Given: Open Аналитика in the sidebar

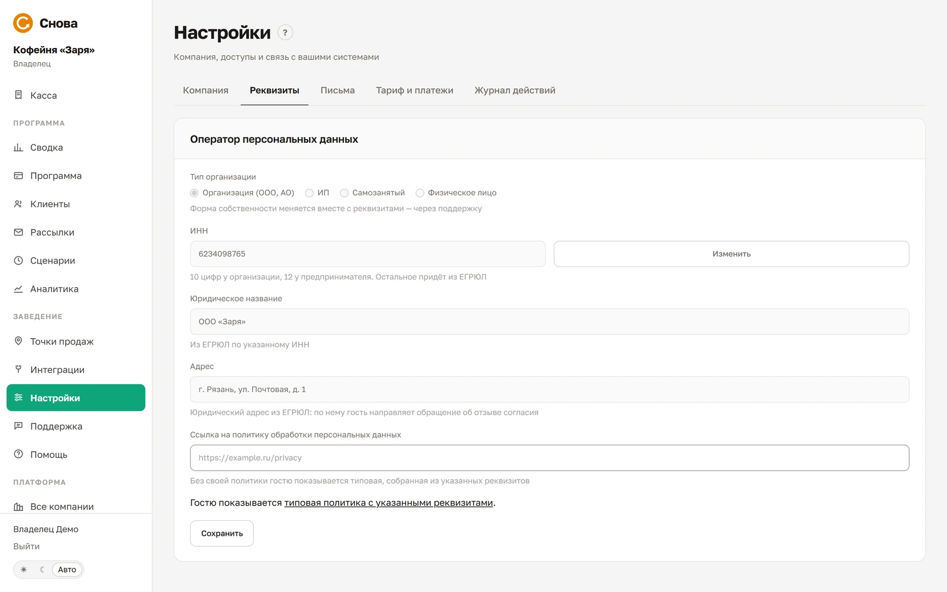Looking at the screenshot, I should (76, 289).
